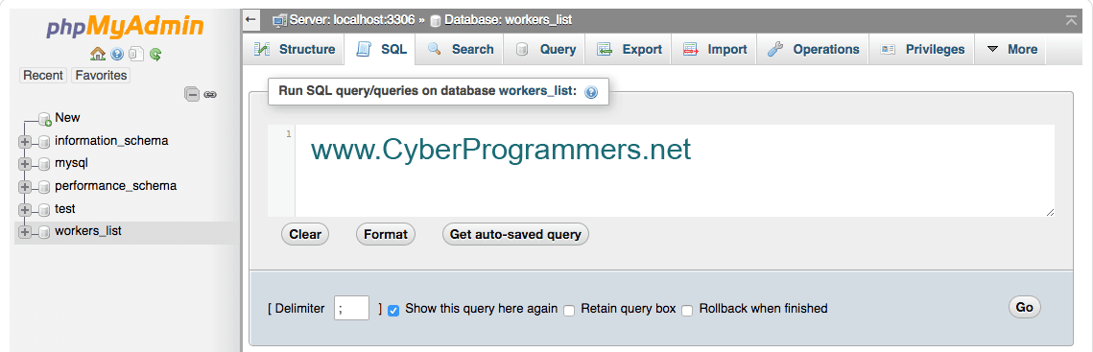Create a New database from tree
1093x352 pixels.
(67, 118)
